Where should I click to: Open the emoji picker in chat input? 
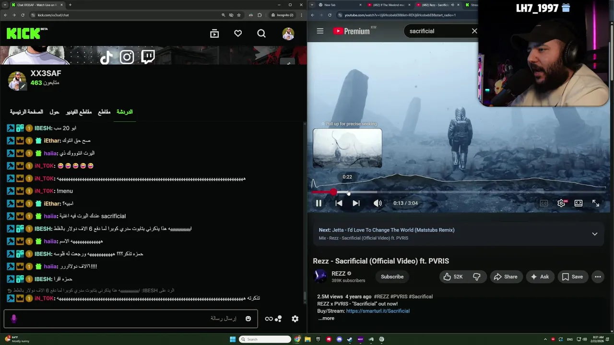click(x=248, y=319)
